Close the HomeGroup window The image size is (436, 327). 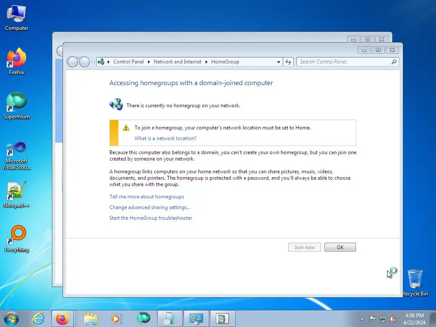click(392, 50)
